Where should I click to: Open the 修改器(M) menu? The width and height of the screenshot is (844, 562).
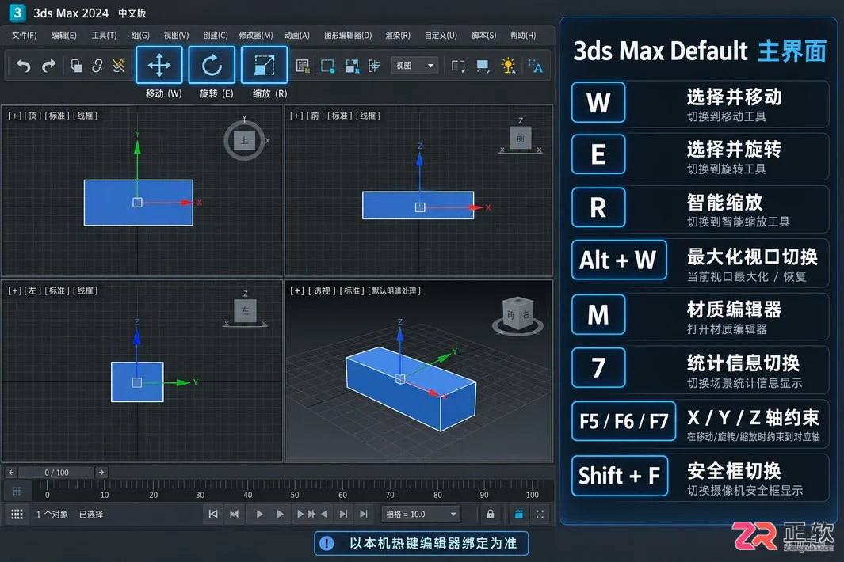point(256,35)
